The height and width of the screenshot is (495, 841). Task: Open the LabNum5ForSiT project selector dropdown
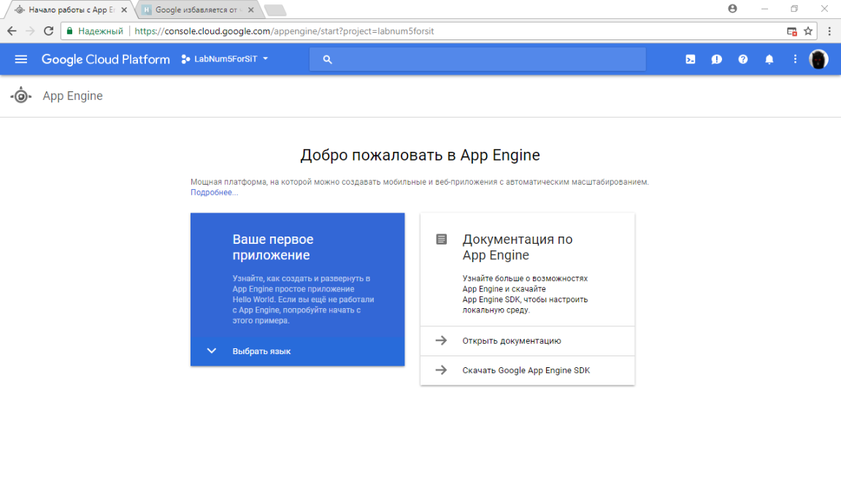point(225,59)
